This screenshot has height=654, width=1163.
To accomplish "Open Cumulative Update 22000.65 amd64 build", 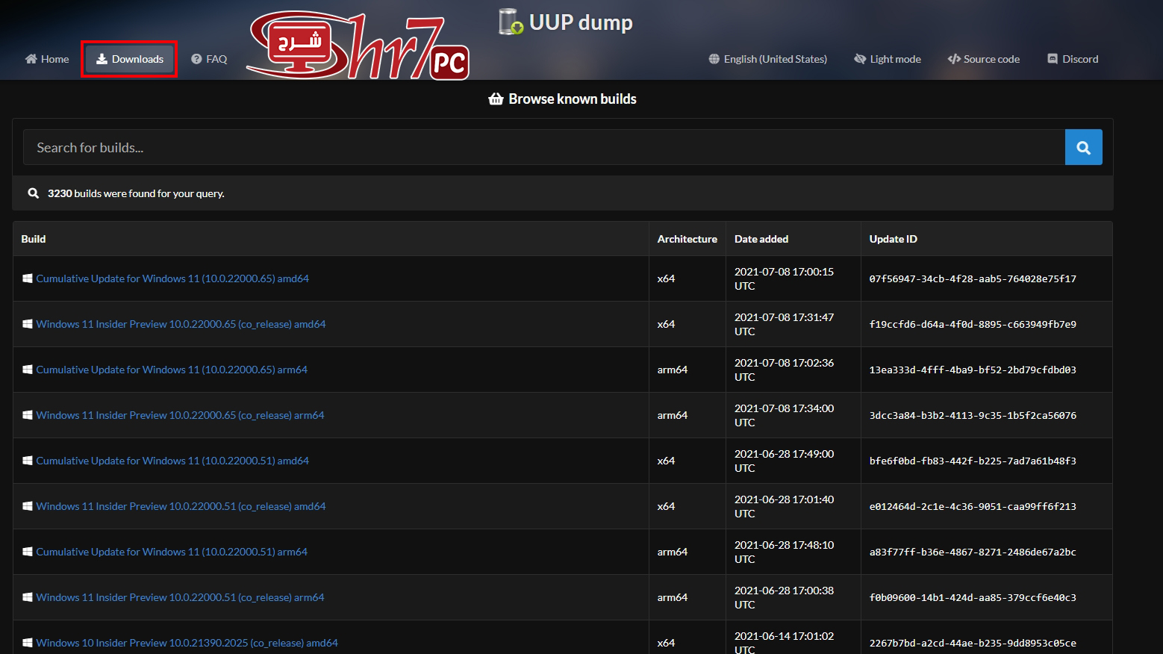I will click(x=172, y=278).
